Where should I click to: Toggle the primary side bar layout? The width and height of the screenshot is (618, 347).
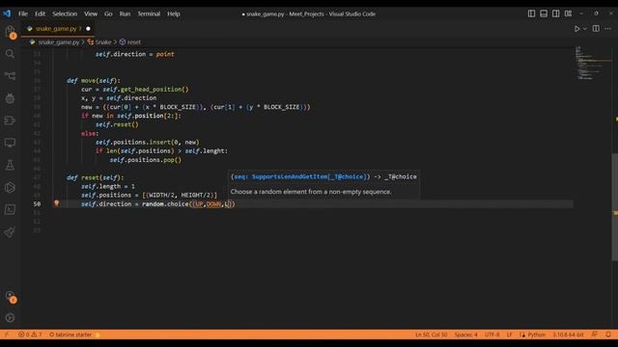coord(531,13)
